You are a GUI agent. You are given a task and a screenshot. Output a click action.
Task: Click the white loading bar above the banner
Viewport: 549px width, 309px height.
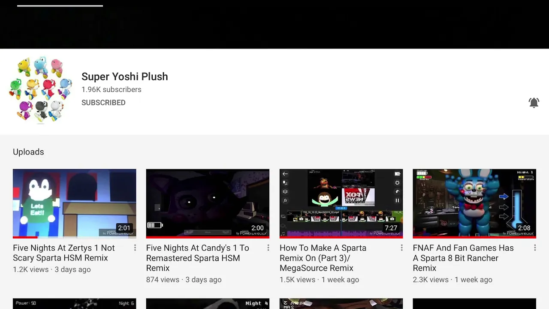[x=60, y=6]
